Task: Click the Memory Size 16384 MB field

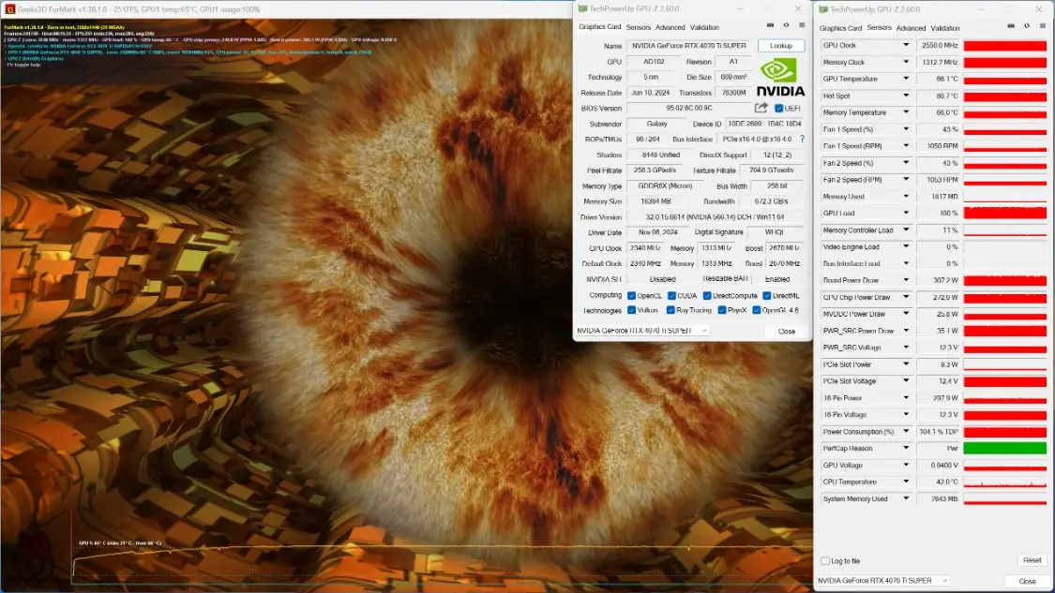Action: point(656,201)
